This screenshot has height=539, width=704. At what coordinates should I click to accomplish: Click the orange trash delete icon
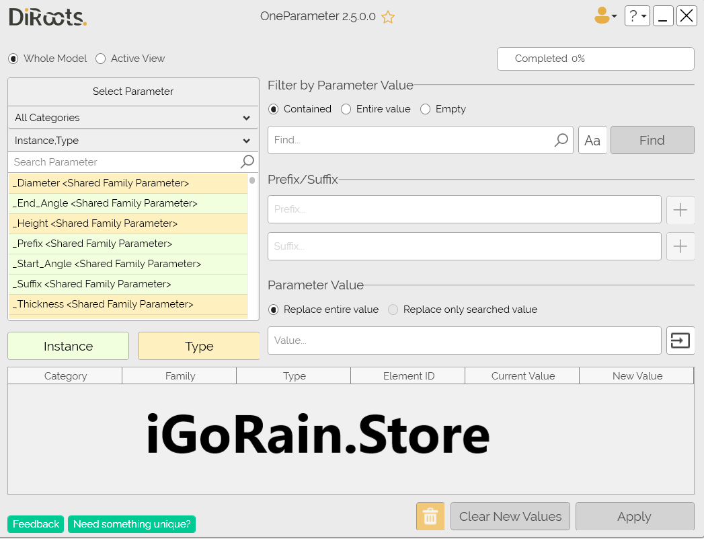coord(430,517)
